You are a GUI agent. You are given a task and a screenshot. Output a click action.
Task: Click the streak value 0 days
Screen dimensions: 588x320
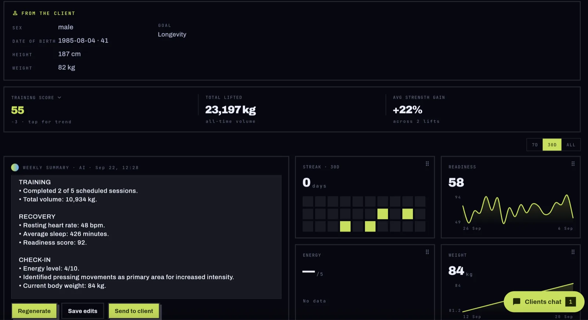pyautogui.click(x=314, y=183)
